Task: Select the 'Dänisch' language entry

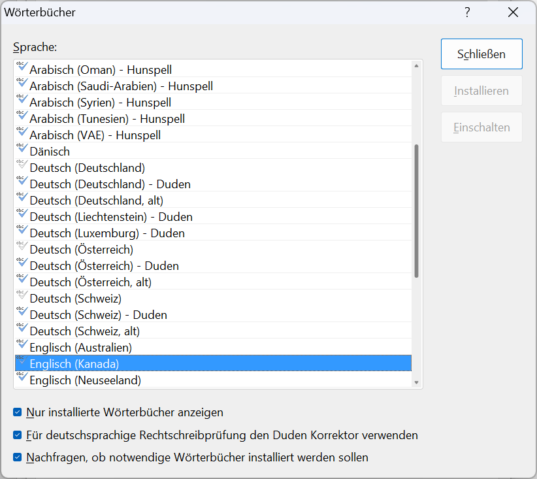Action: 213,152
